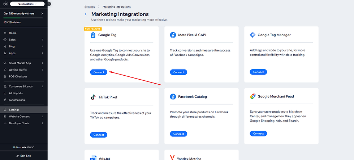
Task: Click the Yandex.Metrica logo icon
Action: (173, 158)
